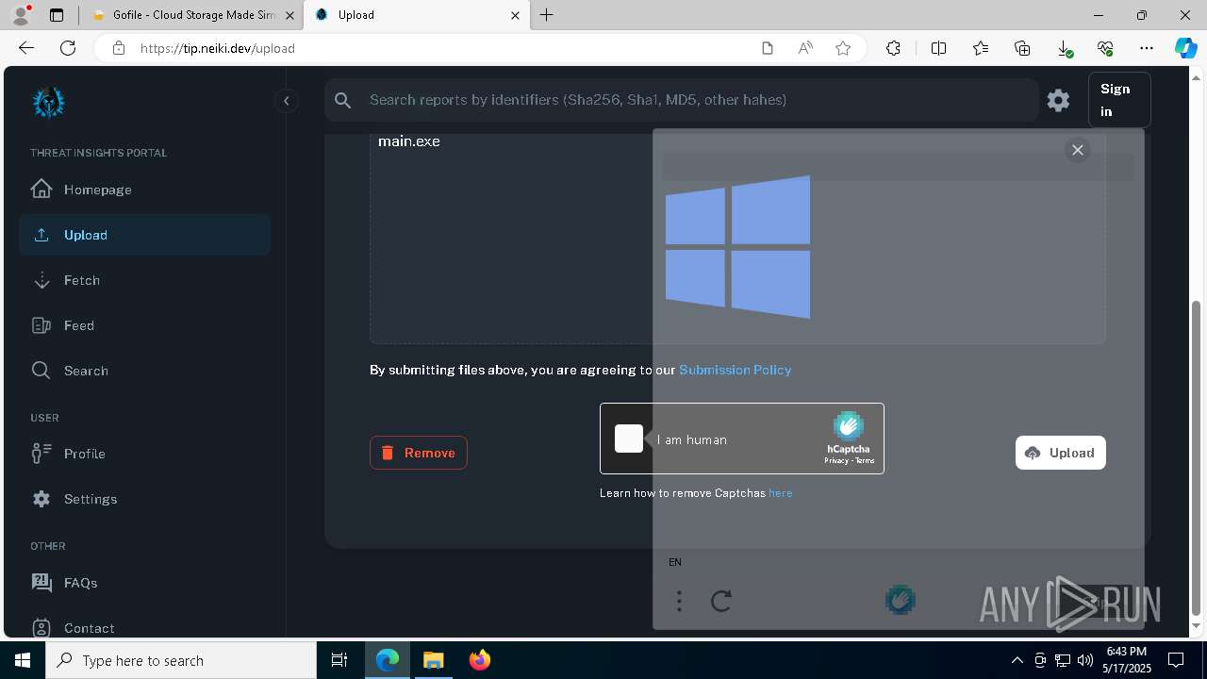Open the Contact page
This screenshot has height=679, width=1207.
pyautogui.click(x=144, y=628)
